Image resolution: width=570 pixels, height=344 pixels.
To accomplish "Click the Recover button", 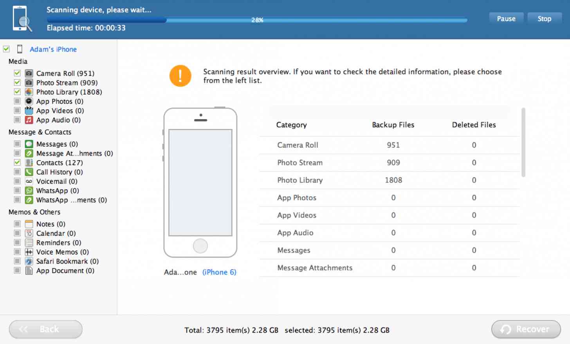I will (526, 329).
